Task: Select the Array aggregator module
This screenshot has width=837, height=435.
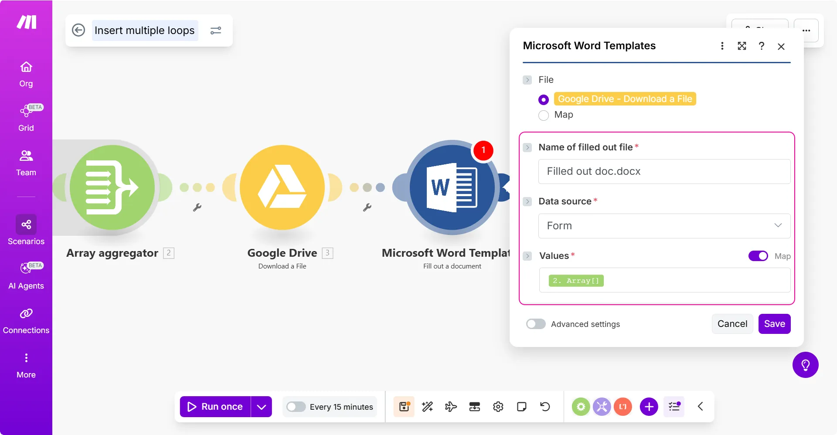Action: pos(112,187)
